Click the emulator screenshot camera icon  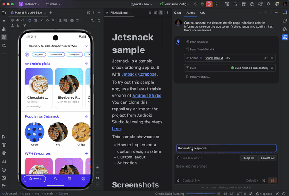(x=72, y=20)
